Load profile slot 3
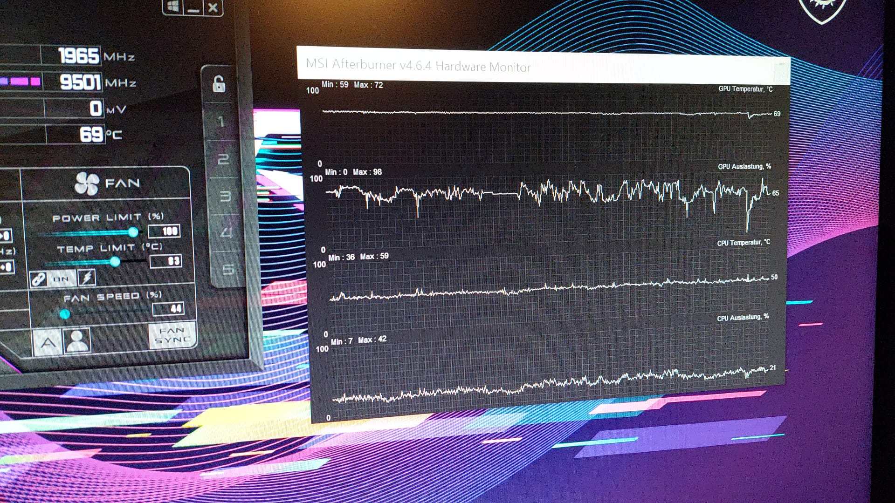The height and width of the screenshot is (503, 895). (225, 196)
